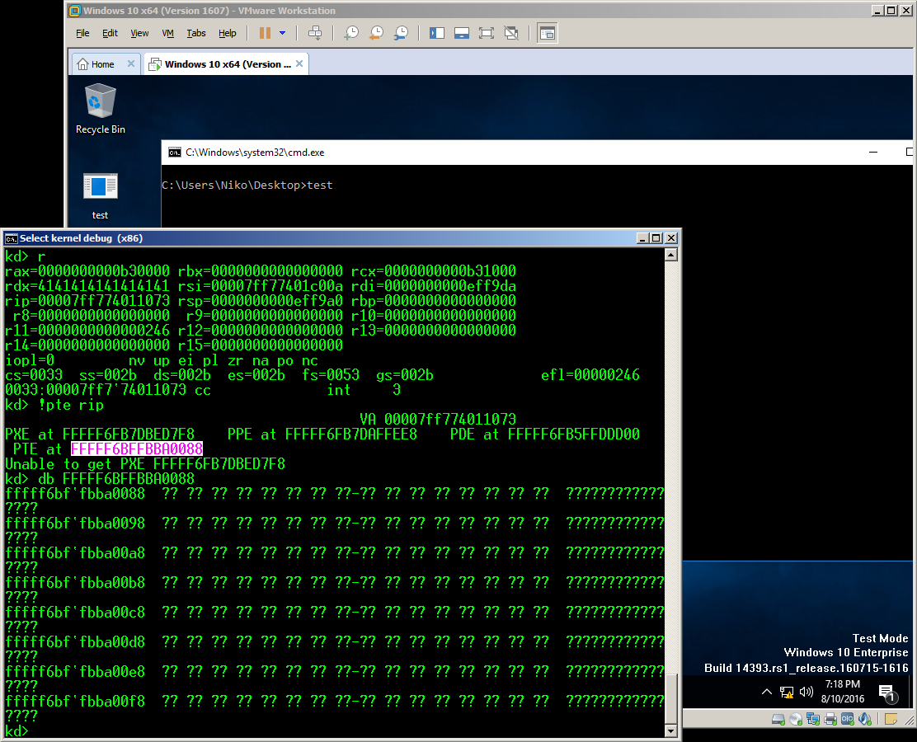This screenshot has height=742, width=917.
Task: Click the VMware sound card status icon
Action: (x=864, y=719)
